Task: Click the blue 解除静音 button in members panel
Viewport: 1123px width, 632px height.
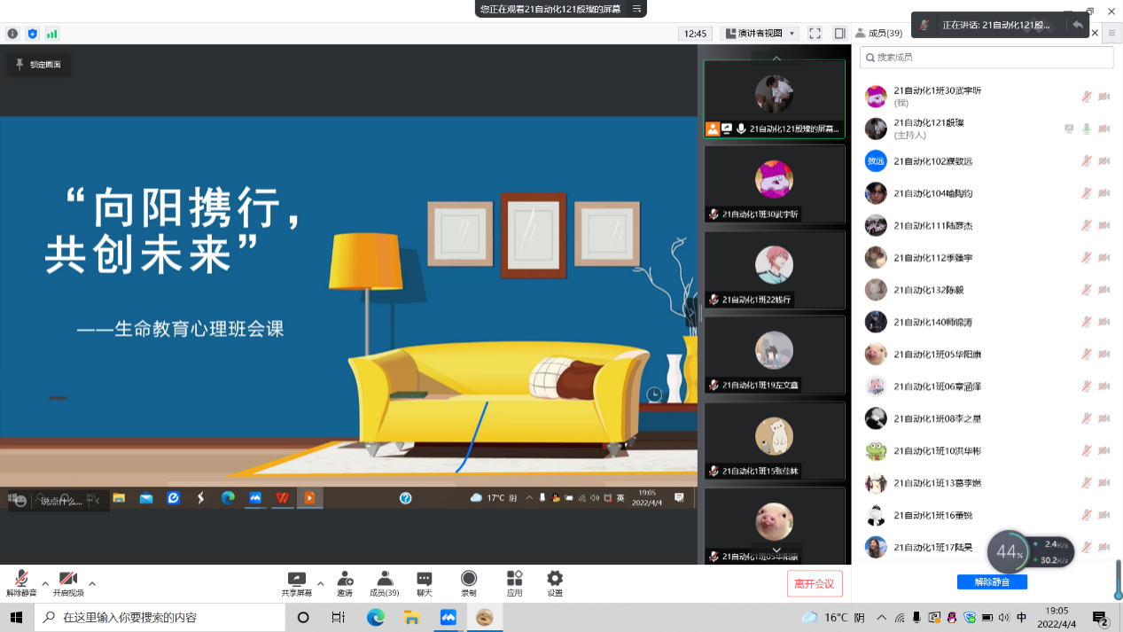Action: click(992, 582)
